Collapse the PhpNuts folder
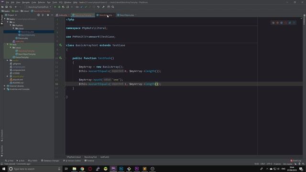Screen dimensions: 306x172 tap(11, 25)
